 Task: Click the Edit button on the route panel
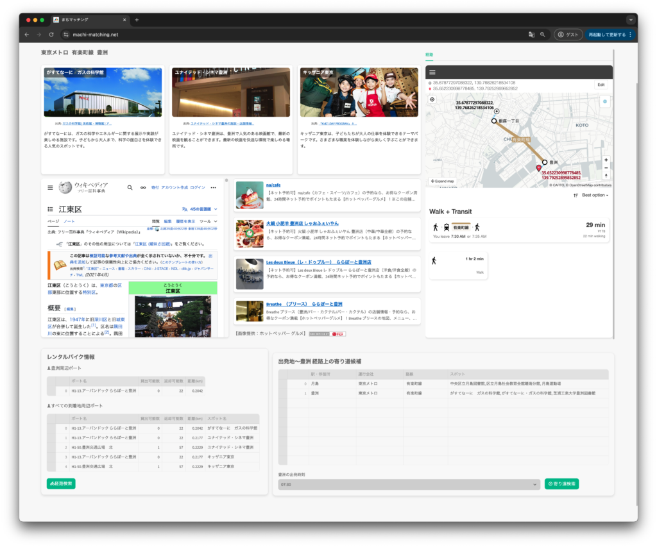[601, 85]
